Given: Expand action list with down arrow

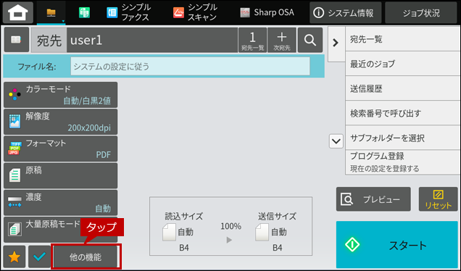Looking at the screenshot, I should coord(336,141).
